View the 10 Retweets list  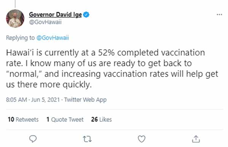(23, 120)
